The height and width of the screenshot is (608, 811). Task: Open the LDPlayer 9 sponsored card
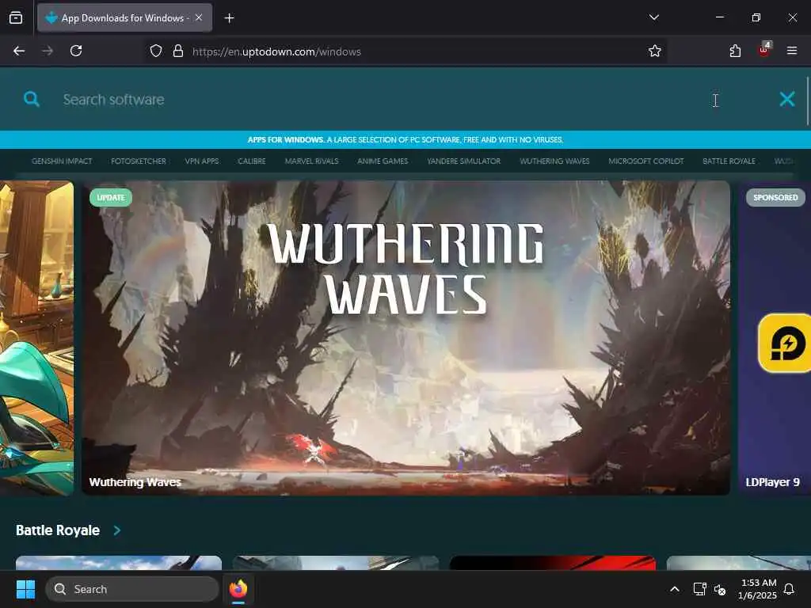775,337
